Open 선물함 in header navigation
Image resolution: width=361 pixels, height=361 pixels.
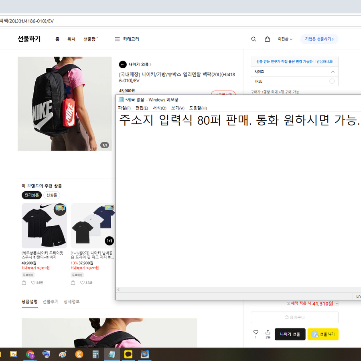pyautogui.click(x=89, y=39)
